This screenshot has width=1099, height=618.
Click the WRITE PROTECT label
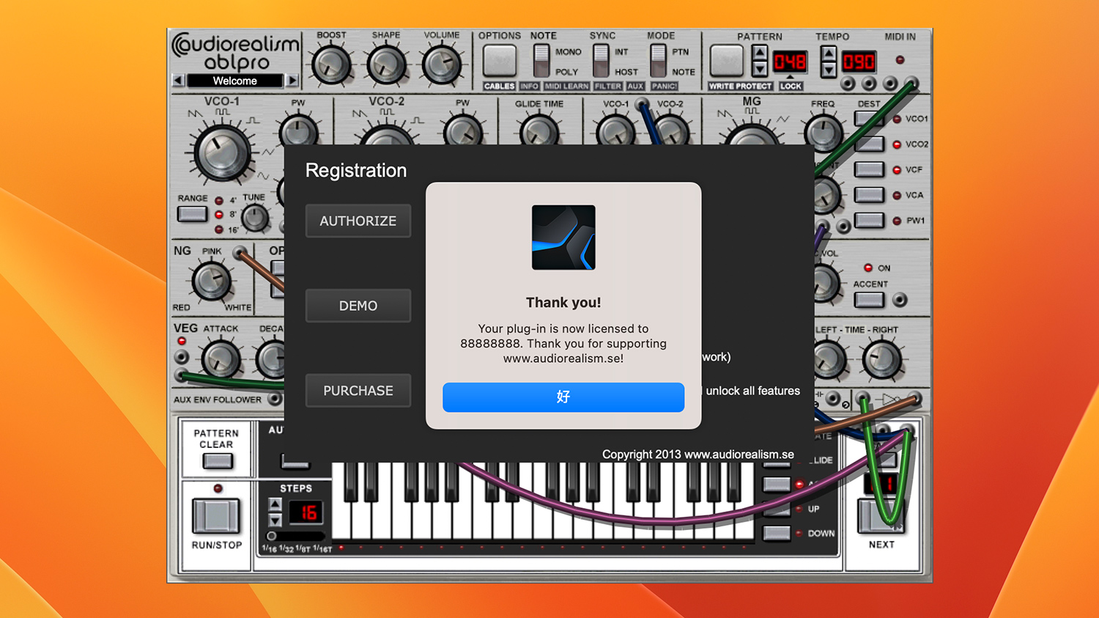pyautogui.click(x=740, y=87)
